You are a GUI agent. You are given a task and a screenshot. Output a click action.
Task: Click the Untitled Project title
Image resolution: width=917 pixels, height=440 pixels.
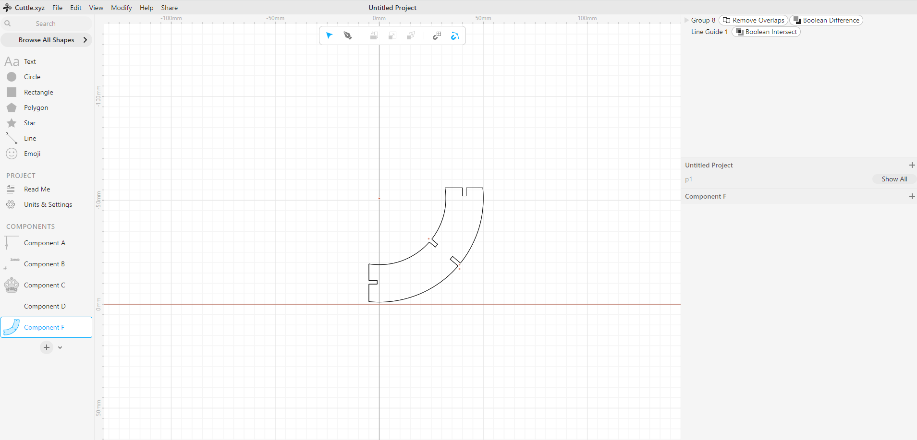point(392,8)
